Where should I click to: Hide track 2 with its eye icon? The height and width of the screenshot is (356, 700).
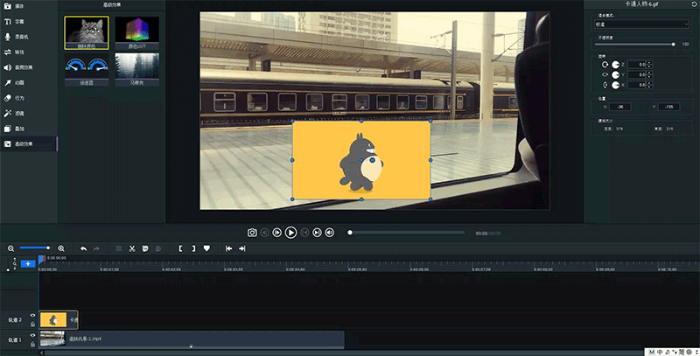[x=32, y=315]
